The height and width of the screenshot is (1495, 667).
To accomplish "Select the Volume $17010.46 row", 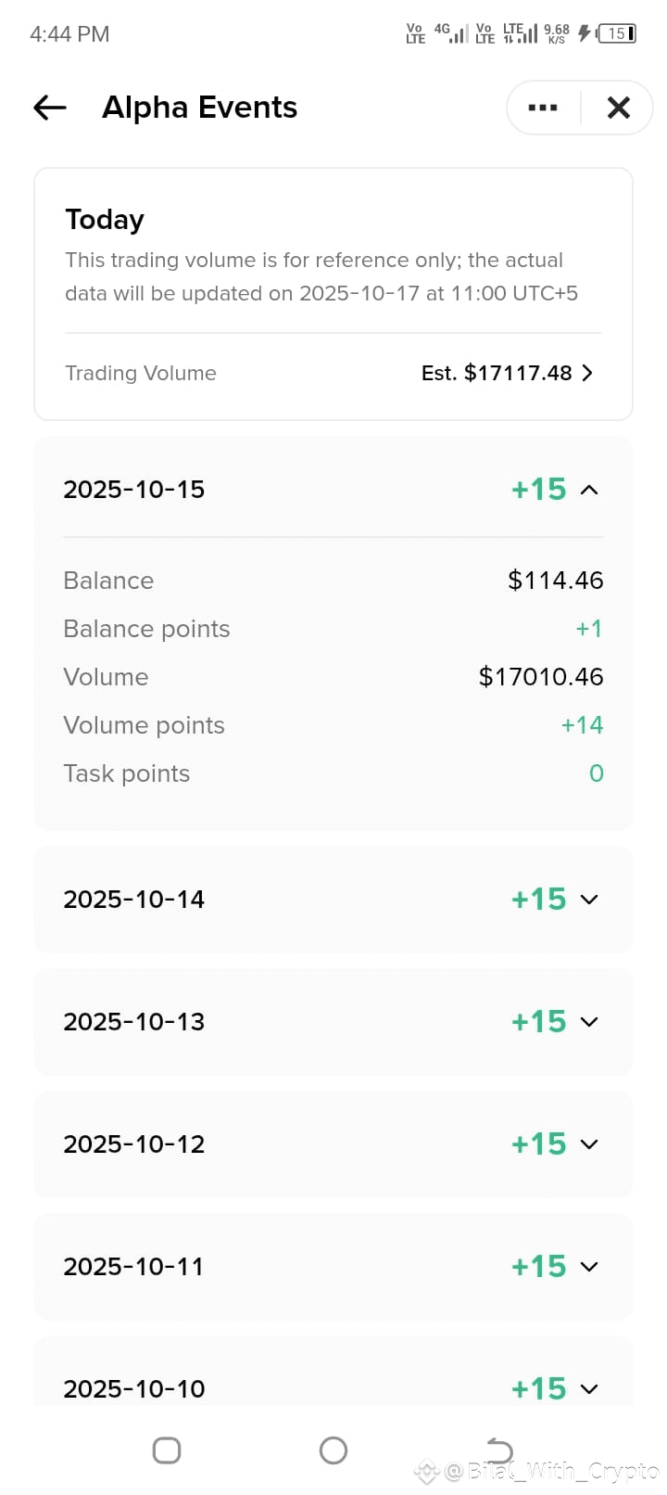I will tap(333, 677).
